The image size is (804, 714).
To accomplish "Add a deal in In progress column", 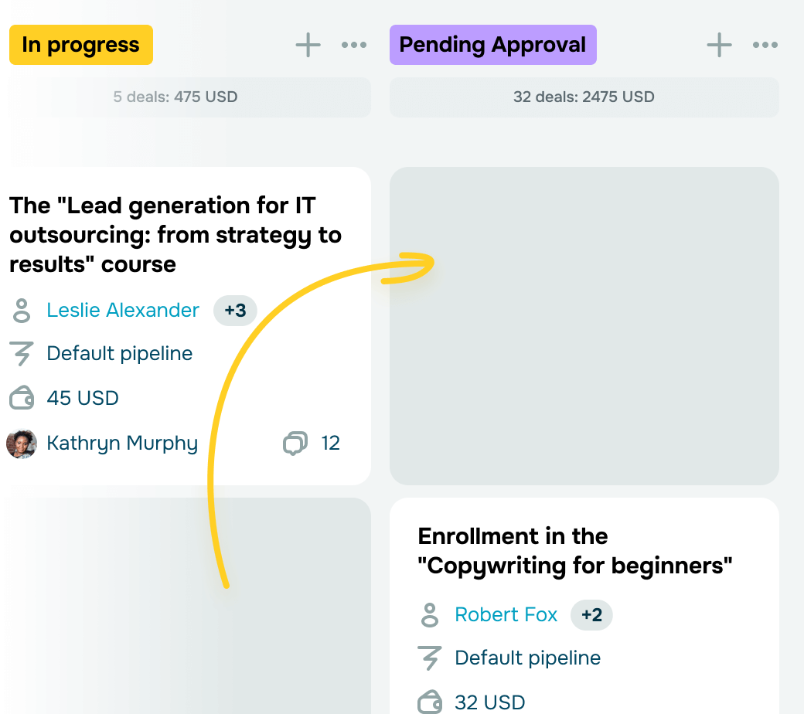I will point(308,45).
